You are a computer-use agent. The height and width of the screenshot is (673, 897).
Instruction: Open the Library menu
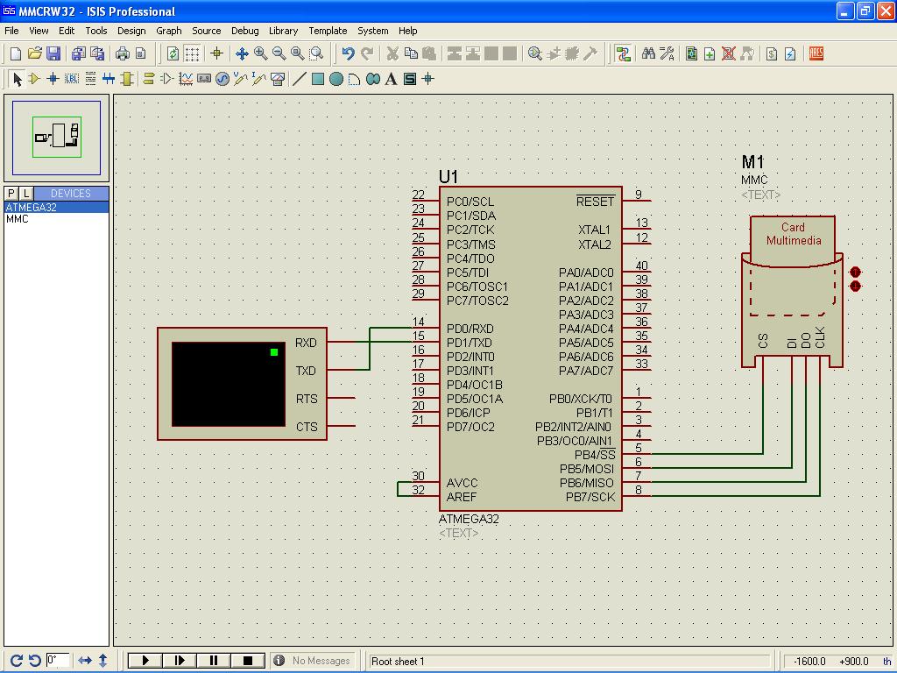[283, 31]
